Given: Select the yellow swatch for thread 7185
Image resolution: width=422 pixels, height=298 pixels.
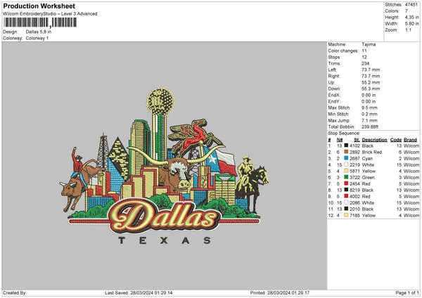Looking at the screenshot, I should (x=346, y=215).
